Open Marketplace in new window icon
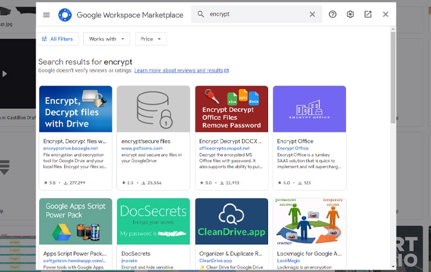Screen dimensions: 431x272 tap(368, 14)
